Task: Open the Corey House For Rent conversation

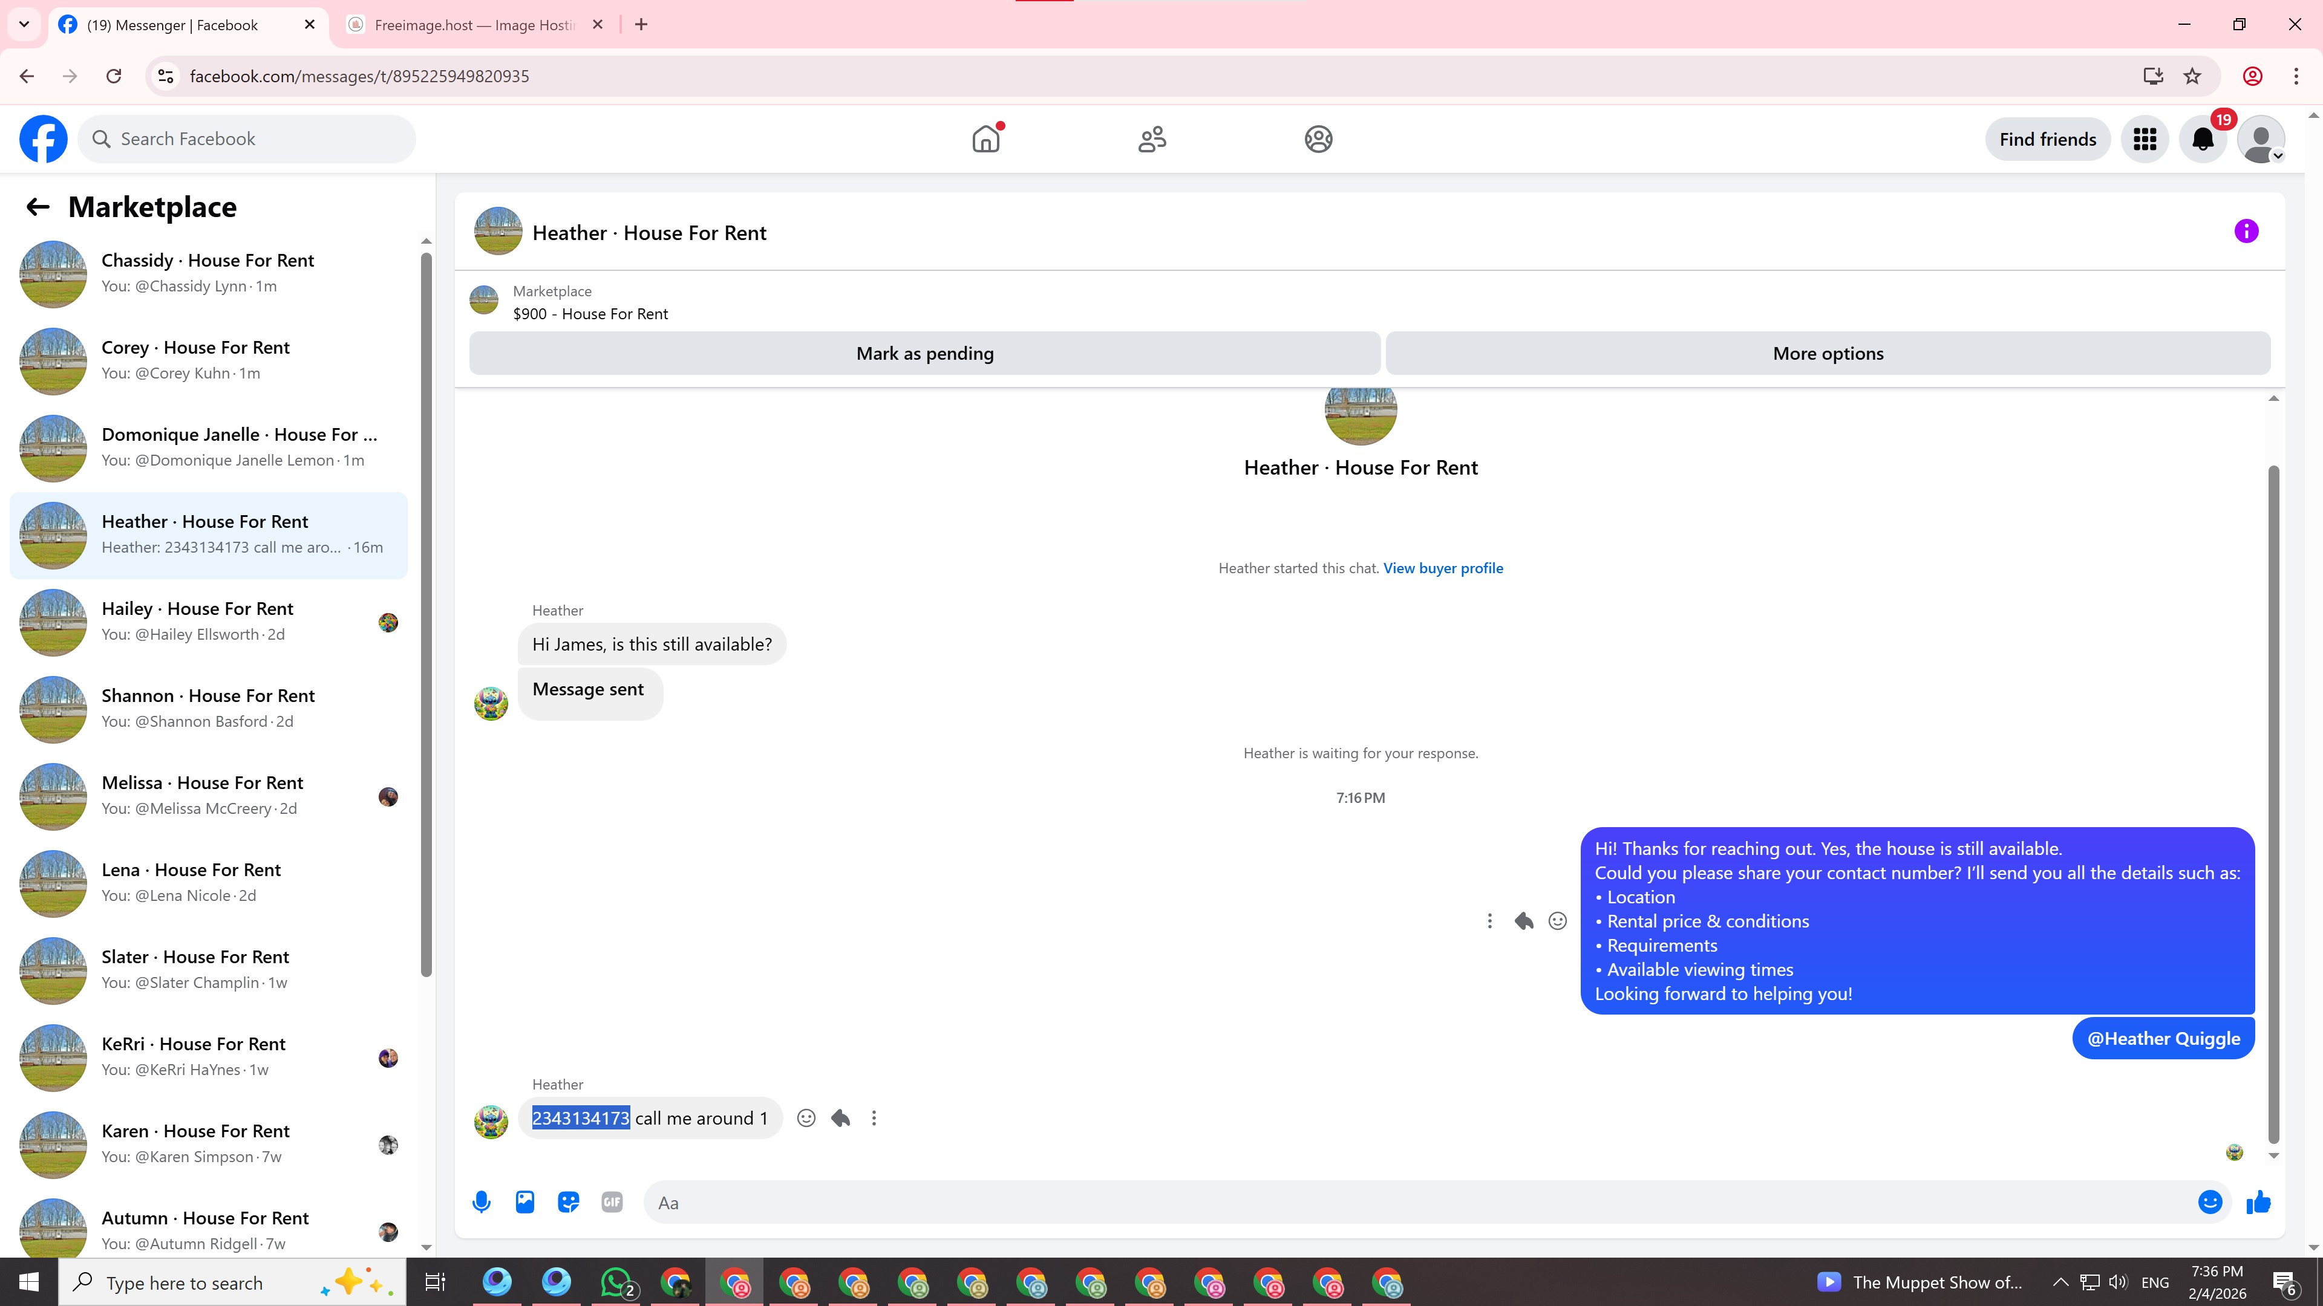Action: click(207, 360)
